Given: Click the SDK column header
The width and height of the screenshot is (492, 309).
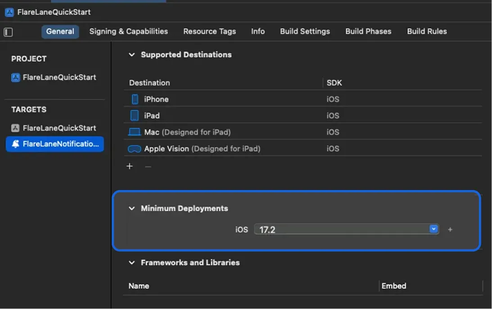Looking at the screenshot, I should pos(334,83).
